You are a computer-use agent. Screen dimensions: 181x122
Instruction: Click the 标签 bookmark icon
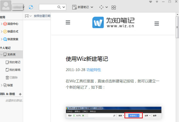click(x=5, y=85)
